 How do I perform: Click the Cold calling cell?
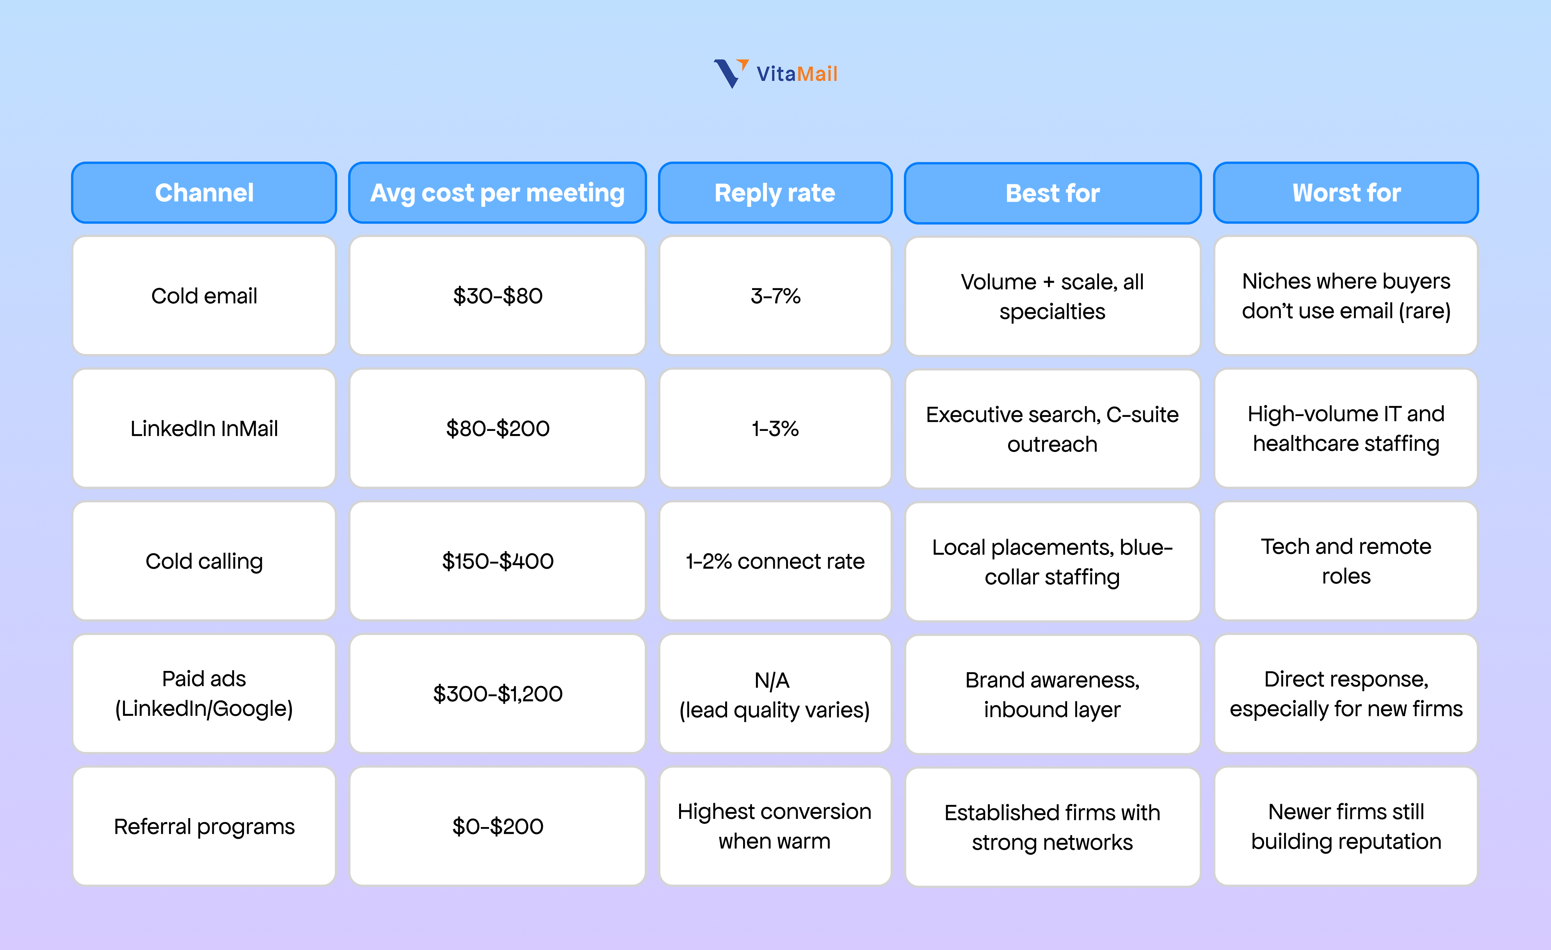pos(204,561)
